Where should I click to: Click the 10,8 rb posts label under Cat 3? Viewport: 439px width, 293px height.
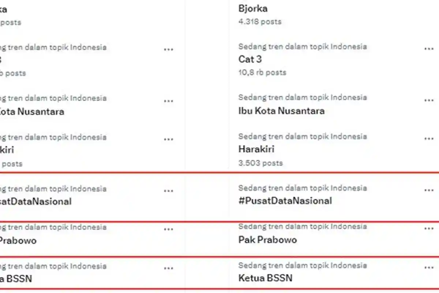(x=262, y=73)
